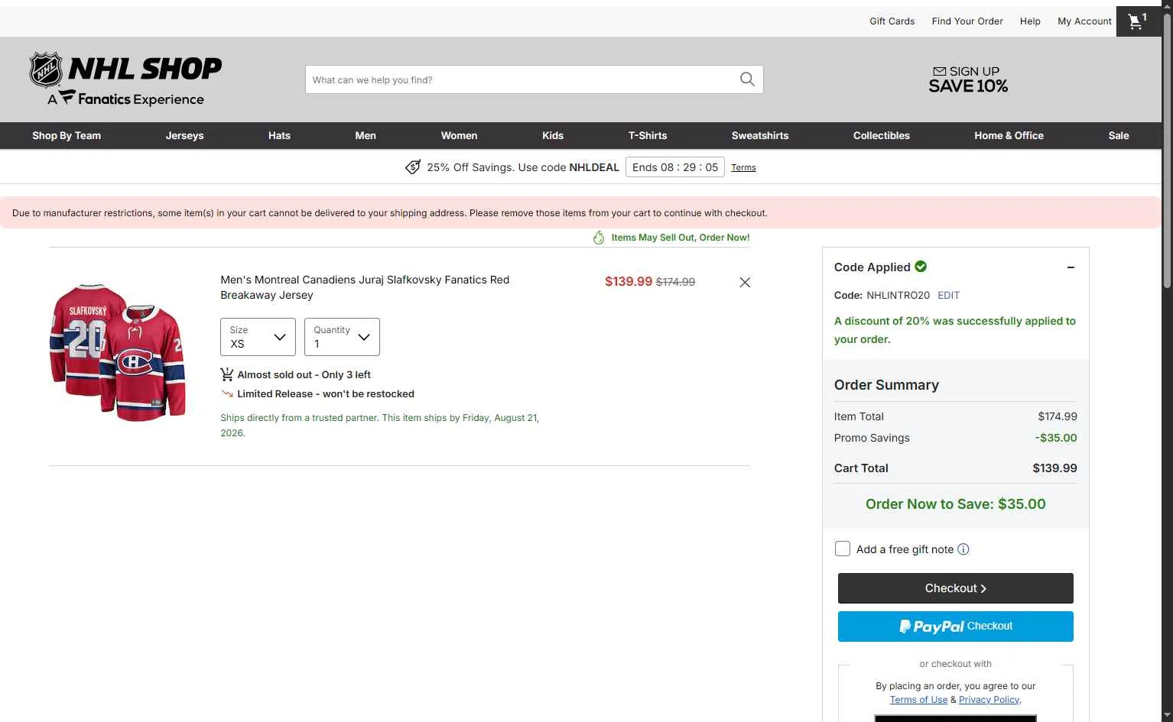The height and width of the screenshot is (722, 1173).
Task: Open the Sale menu
Action: (x=1119, y=135)
